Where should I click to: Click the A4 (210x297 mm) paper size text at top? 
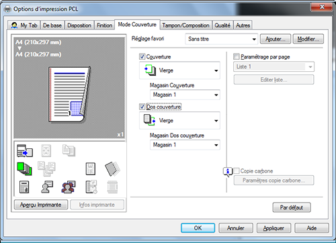tap(38, 42)
